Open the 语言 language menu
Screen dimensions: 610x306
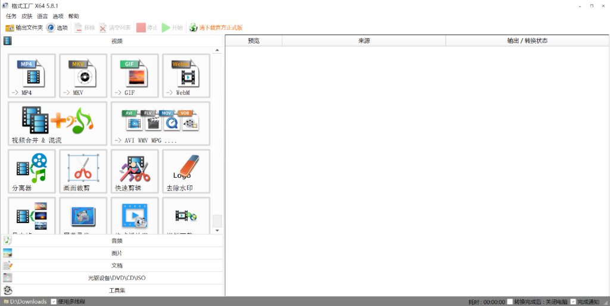click(x=42, y=16)
